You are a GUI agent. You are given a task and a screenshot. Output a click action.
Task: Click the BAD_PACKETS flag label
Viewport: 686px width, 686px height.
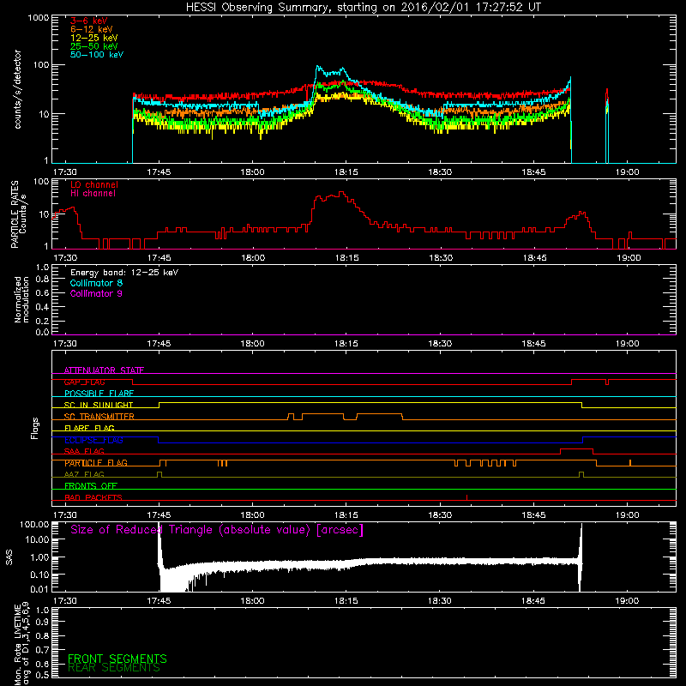point(93,497)
